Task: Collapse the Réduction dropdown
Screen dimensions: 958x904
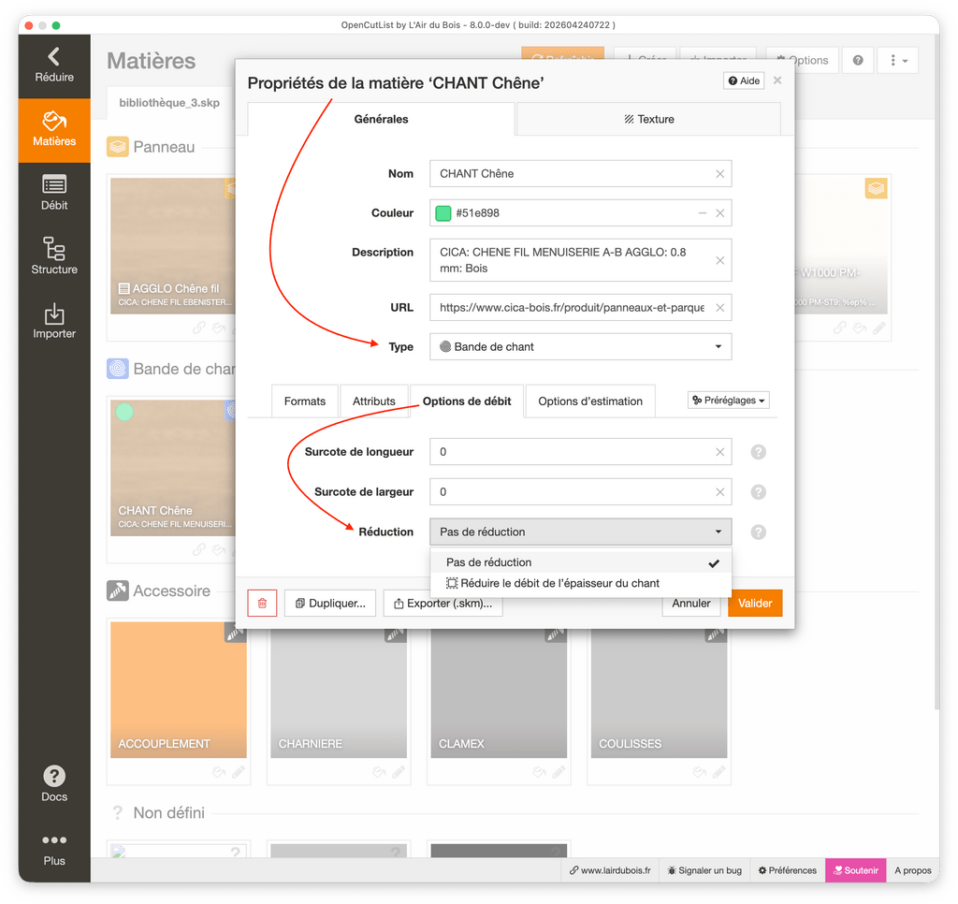Action: point(580,532)
